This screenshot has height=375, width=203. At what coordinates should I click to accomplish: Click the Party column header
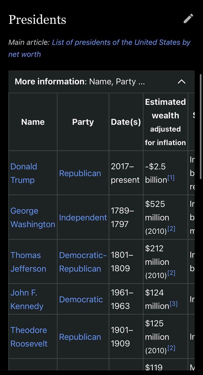[x=83, y=122]
